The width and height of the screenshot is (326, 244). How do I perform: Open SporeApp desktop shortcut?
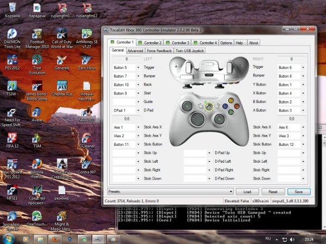12,221
